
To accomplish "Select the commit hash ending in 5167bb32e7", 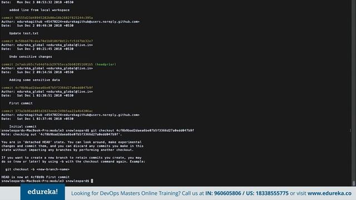I will [x=54, y=41].
